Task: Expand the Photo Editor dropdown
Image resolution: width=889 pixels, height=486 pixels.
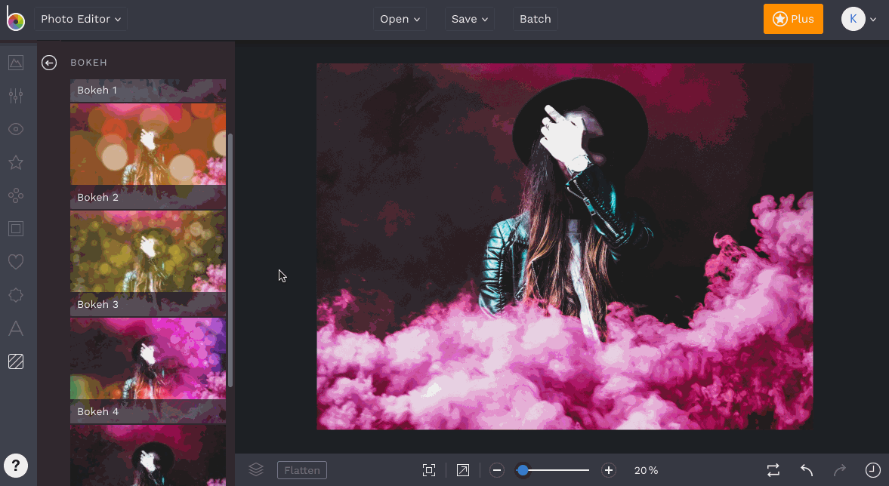Action: [x=81, y=19]
